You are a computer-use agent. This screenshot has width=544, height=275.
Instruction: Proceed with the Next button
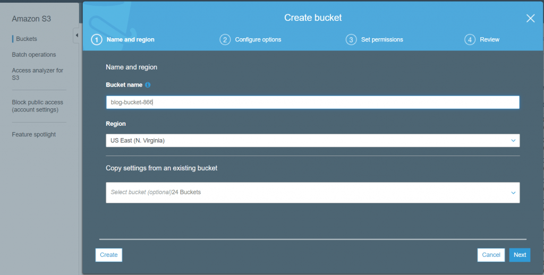[520, 255]
